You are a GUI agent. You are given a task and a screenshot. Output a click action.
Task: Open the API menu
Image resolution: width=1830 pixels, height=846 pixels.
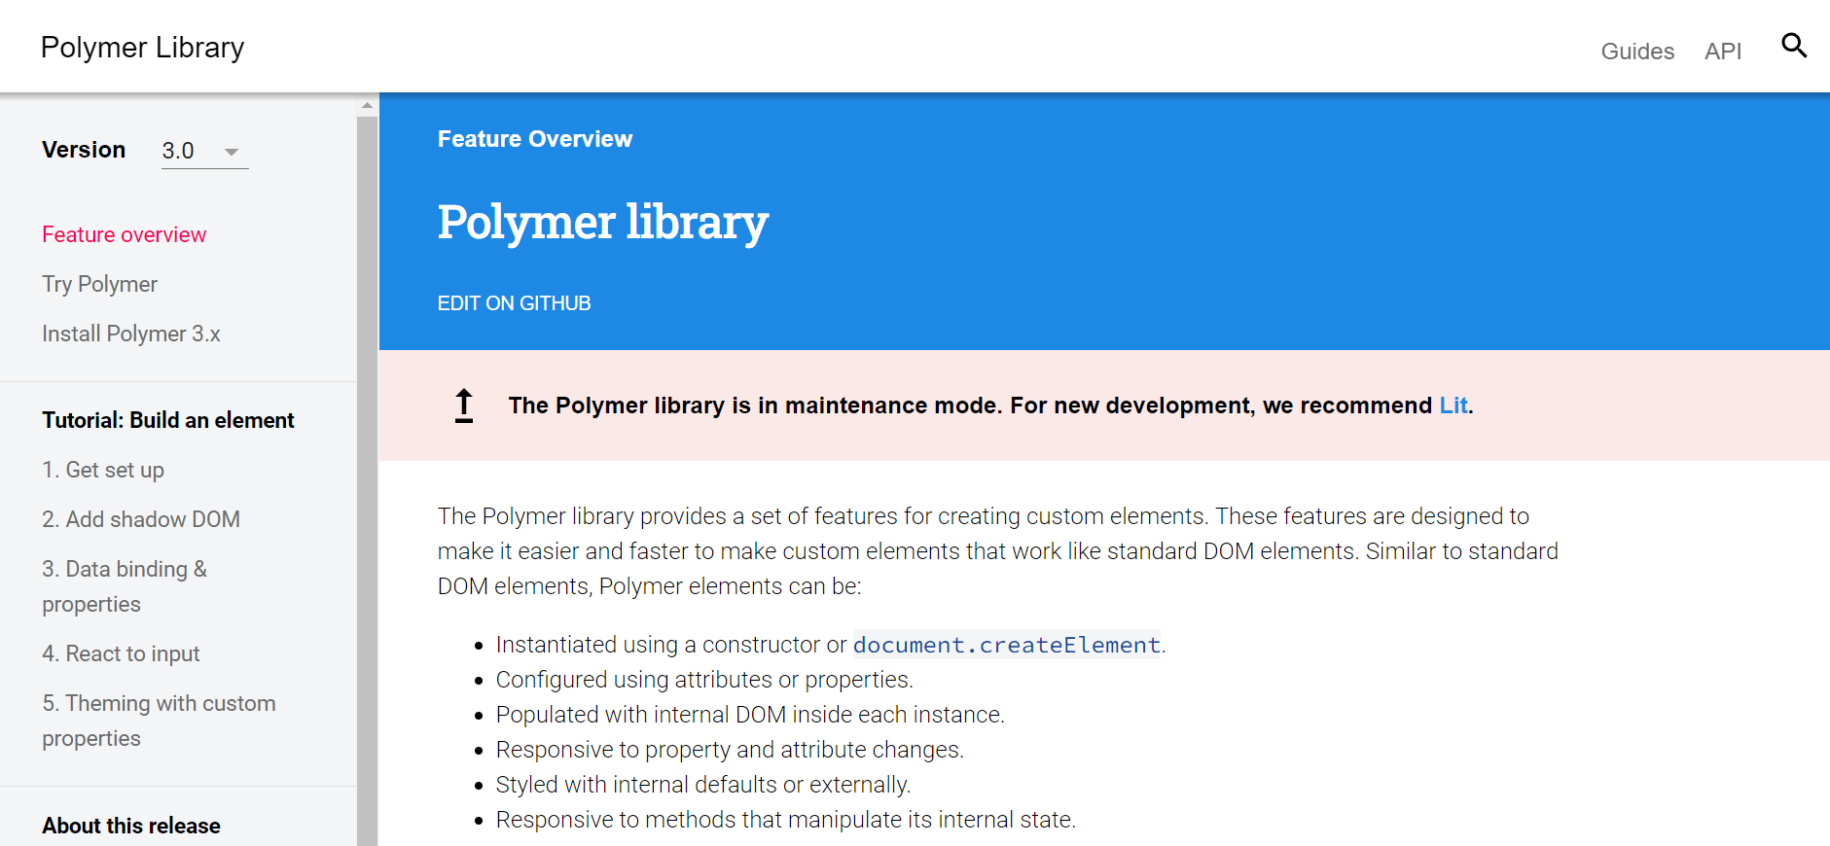click(x=1723, y=52)
